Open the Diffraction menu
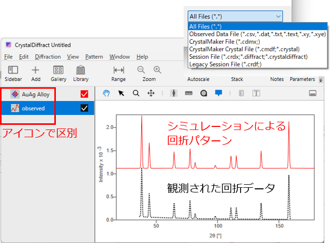The height and width of the screenshot is (243, 330). pyautogui.click(x=48, y=57)
